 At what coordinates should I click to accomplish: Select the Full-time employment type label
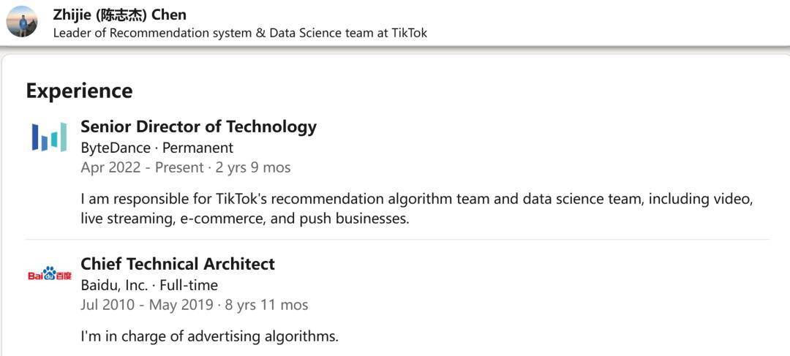(189, 286)
